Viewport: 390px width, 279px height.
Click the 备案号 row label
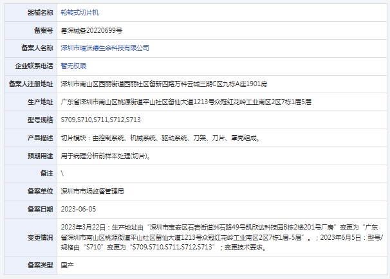pyautogui.click(x=44, y=31)
